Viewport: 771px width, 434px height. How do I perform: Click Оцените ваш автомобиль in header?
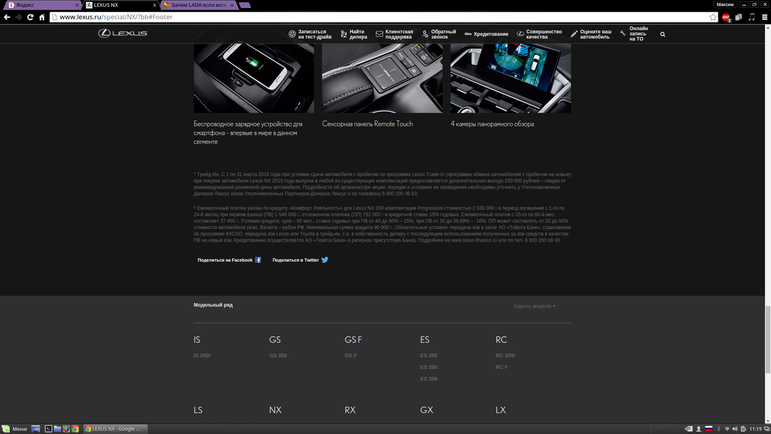click(591, 34)
